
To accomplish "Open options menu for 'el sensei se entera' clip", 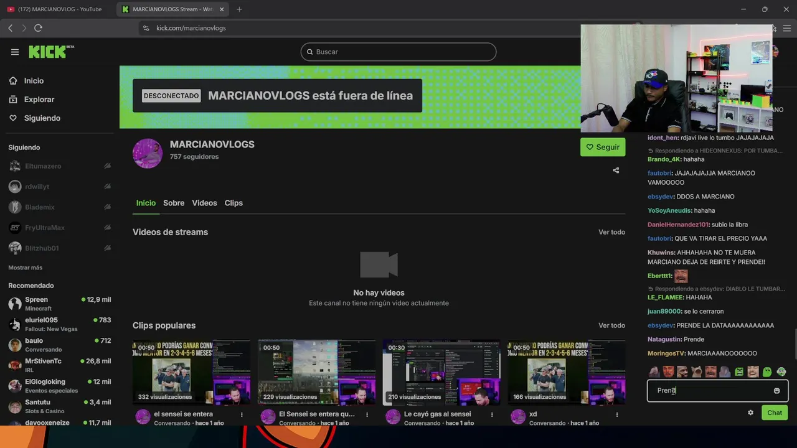I will click(242, 414).
